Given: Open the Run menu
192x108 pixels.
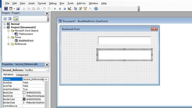Looking at the screenshot, I should [x=62, y=3].
